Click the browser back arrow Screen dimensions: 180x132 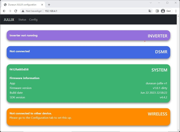(x=4, y=11)
